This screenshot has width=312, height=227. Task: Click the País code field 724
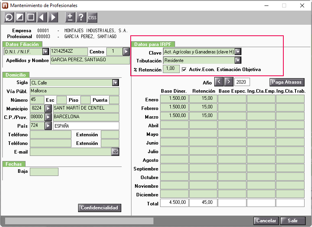tap(37, 126)
